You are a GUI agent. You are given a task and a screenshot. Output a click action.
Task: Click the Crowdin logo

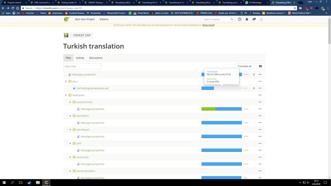point(67,19)
